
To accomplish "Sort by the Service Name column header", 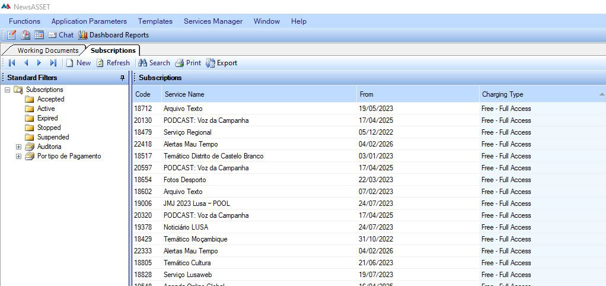I will pyautogui.click(x=259, y=94).
